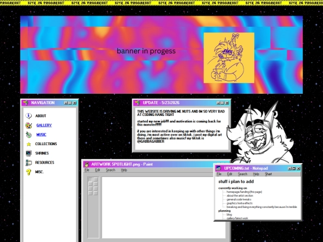Click the "planning" heading in Notepad
This screenshot has width=323, height=242.
point(224,211)
